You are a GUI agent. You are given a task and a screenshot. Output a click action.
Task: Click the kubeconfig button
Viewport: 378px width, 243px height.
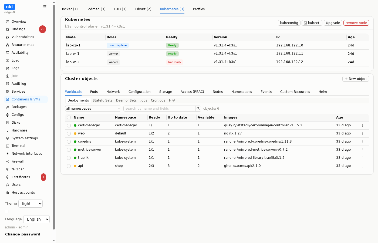click(289, 23)
